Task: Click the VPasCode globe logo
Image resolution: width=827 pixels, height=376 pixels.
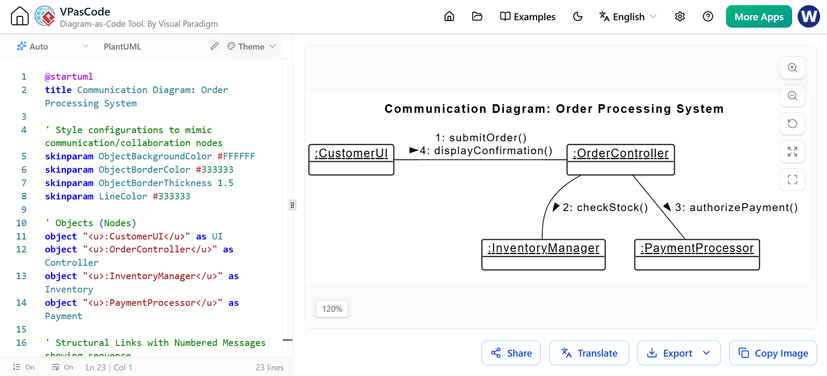Action: tap(45, 16)
